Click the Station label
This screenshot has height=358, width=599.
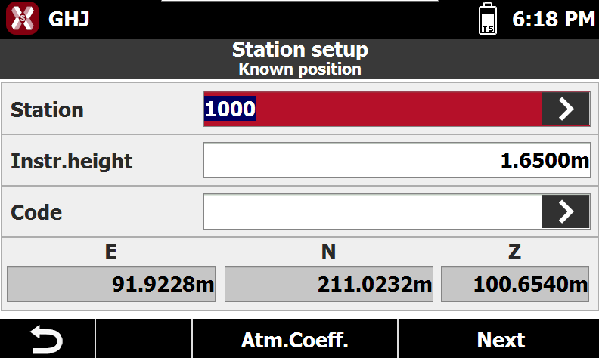click(47, 110)
